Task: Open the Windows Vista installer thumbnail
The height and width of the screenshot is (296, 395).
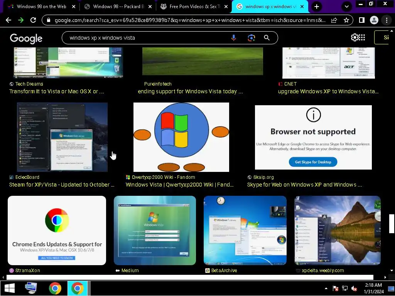Action: point(155,230)
